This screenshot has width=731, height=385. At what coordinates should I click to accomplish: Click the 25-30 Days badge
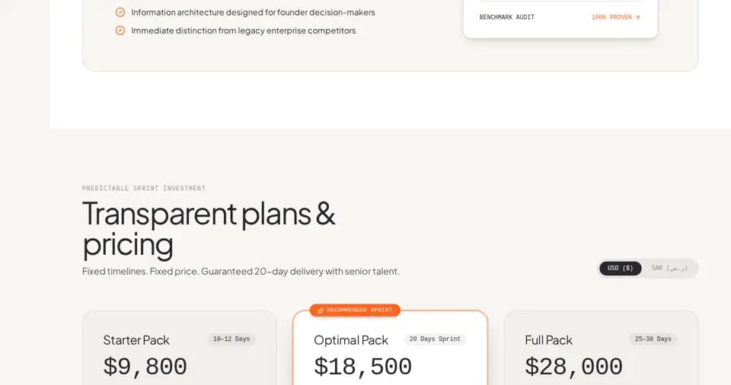[653, 339]
